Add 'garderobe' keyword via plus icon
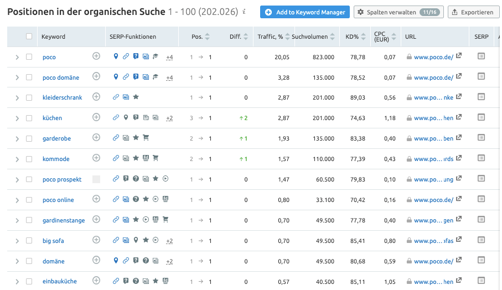502x290 pixels. coord(96,138)
